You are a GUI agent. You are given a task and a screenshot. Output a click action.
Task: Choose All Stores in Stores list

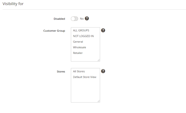tap(79, 71)
